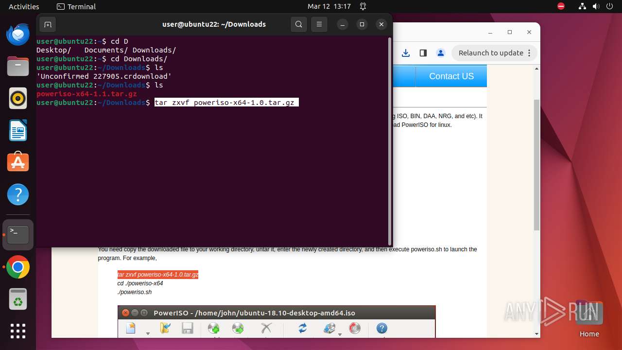622x350 pixels.
Task: Open the Trash icon in dock
Action: tap(18, 299)
